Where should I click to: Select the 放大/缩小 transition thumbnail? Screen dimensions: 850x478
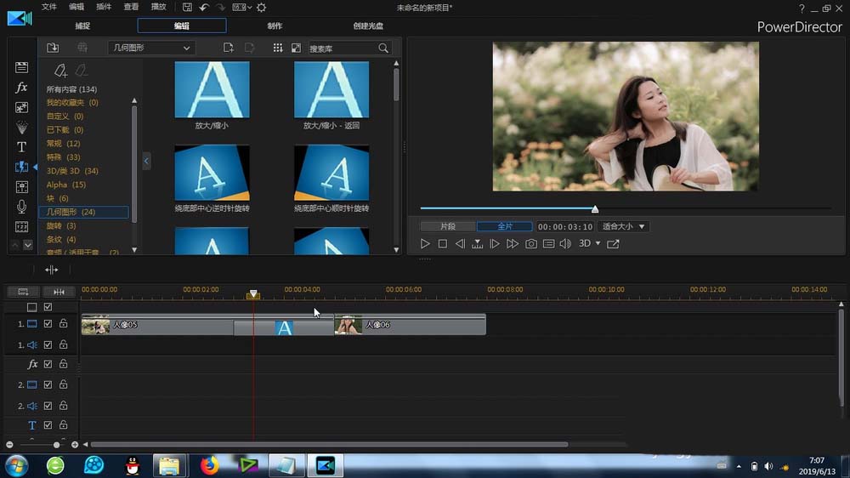pos(212,89)
